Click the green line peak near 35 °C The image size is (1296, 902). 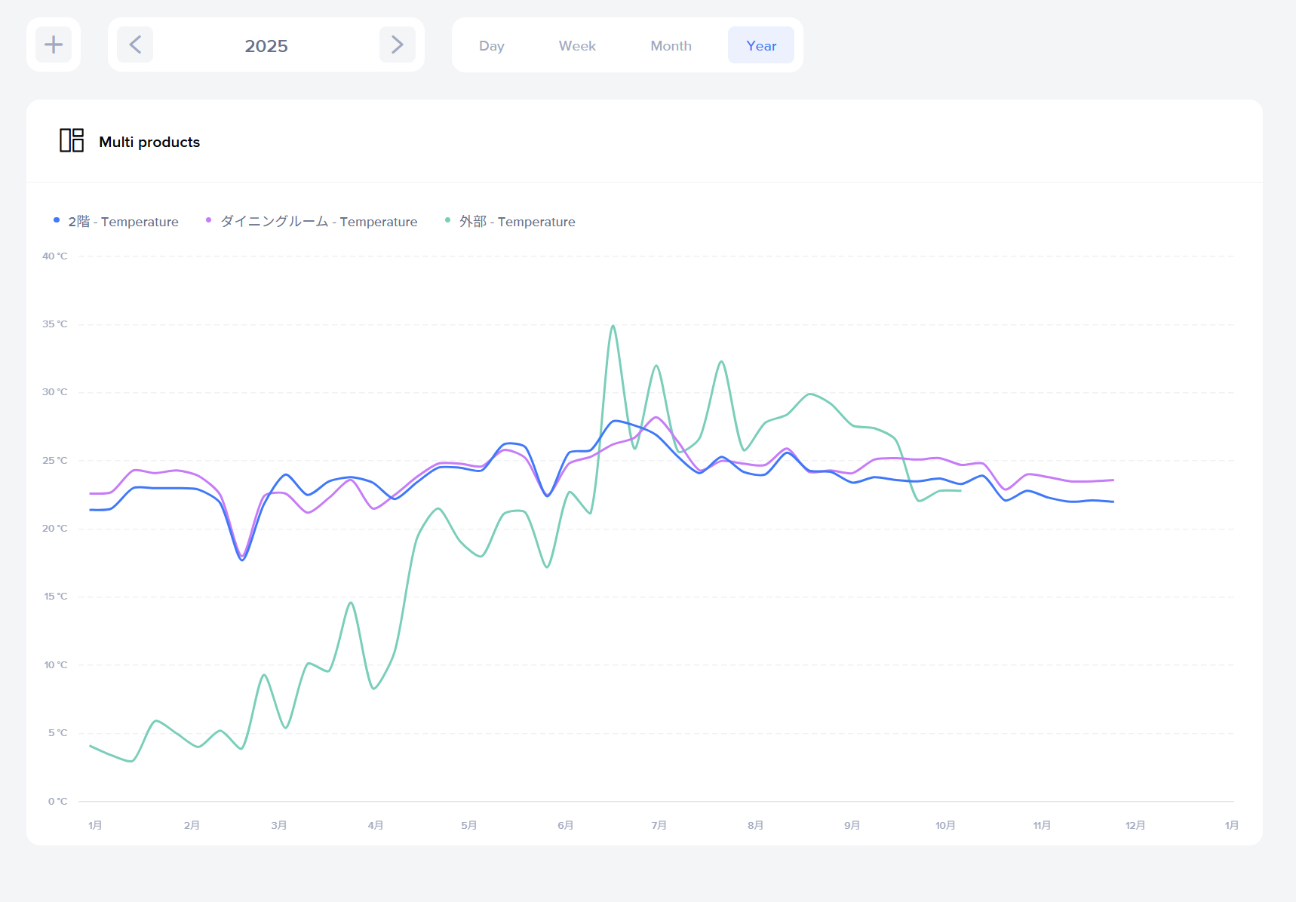tap(613, 327)
